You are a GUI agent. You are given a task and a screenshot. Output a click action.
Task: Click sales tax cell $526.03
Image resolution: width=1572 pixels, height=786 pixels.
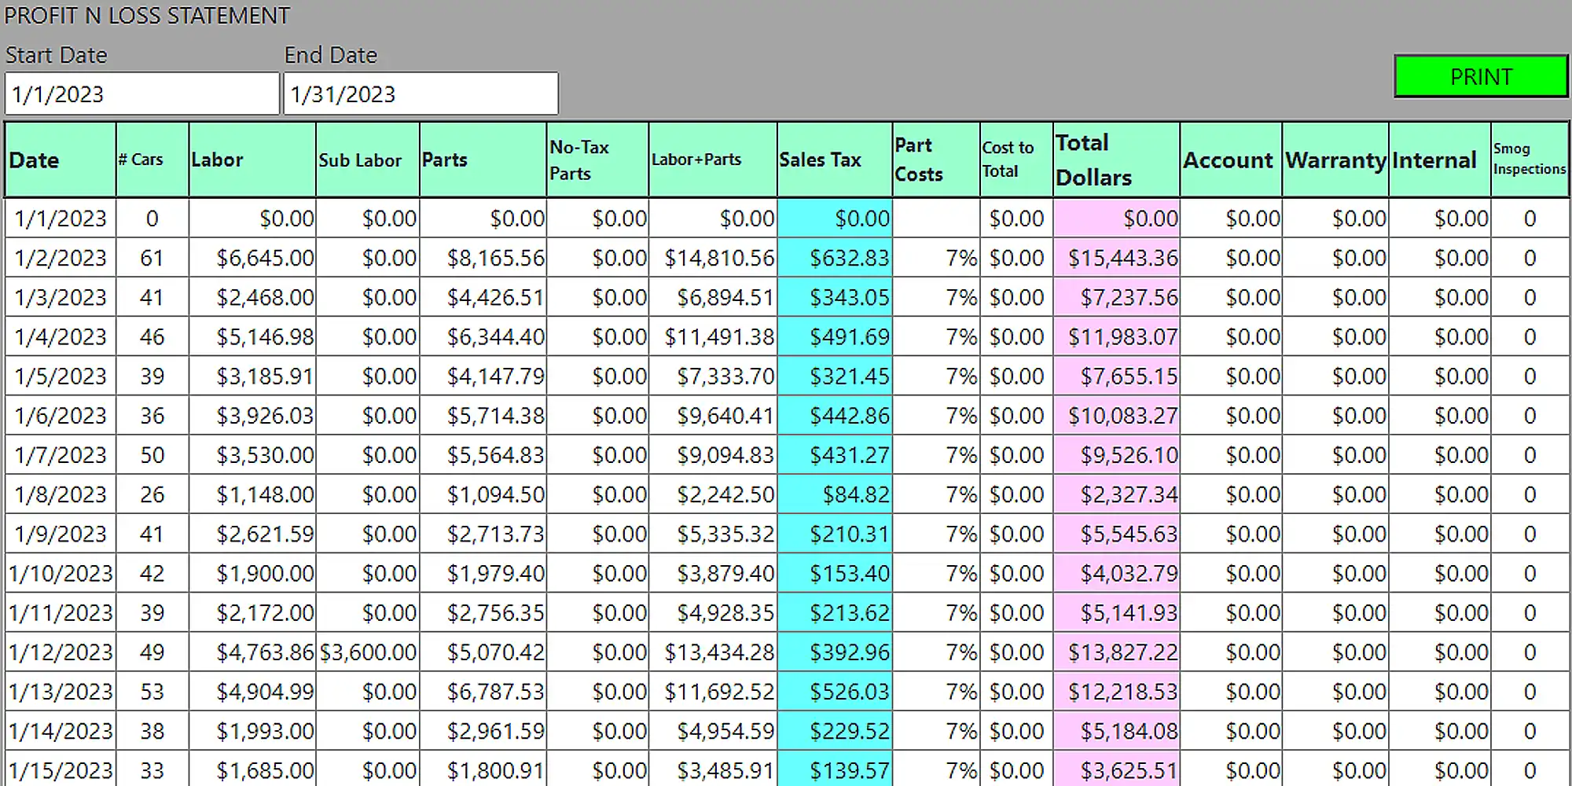point(835,691)
